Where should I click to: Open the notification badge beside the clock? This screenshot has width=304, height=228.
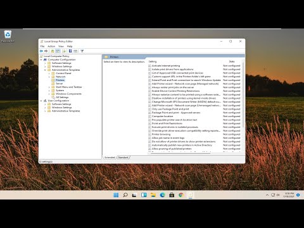click(x=298, y=195)
